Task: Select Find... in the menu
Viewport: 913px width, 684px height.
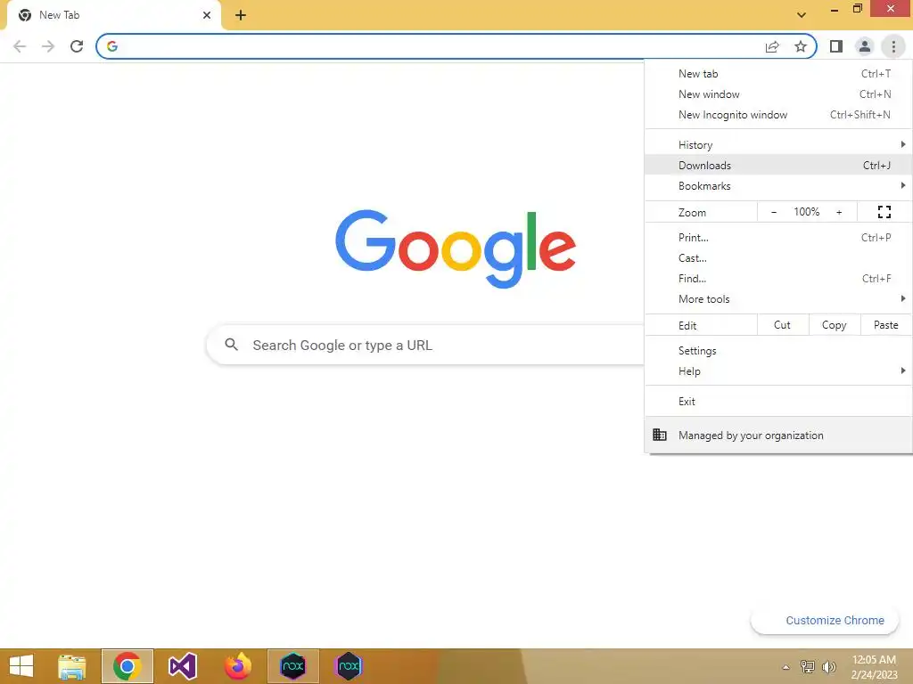Action: (778, 278)
